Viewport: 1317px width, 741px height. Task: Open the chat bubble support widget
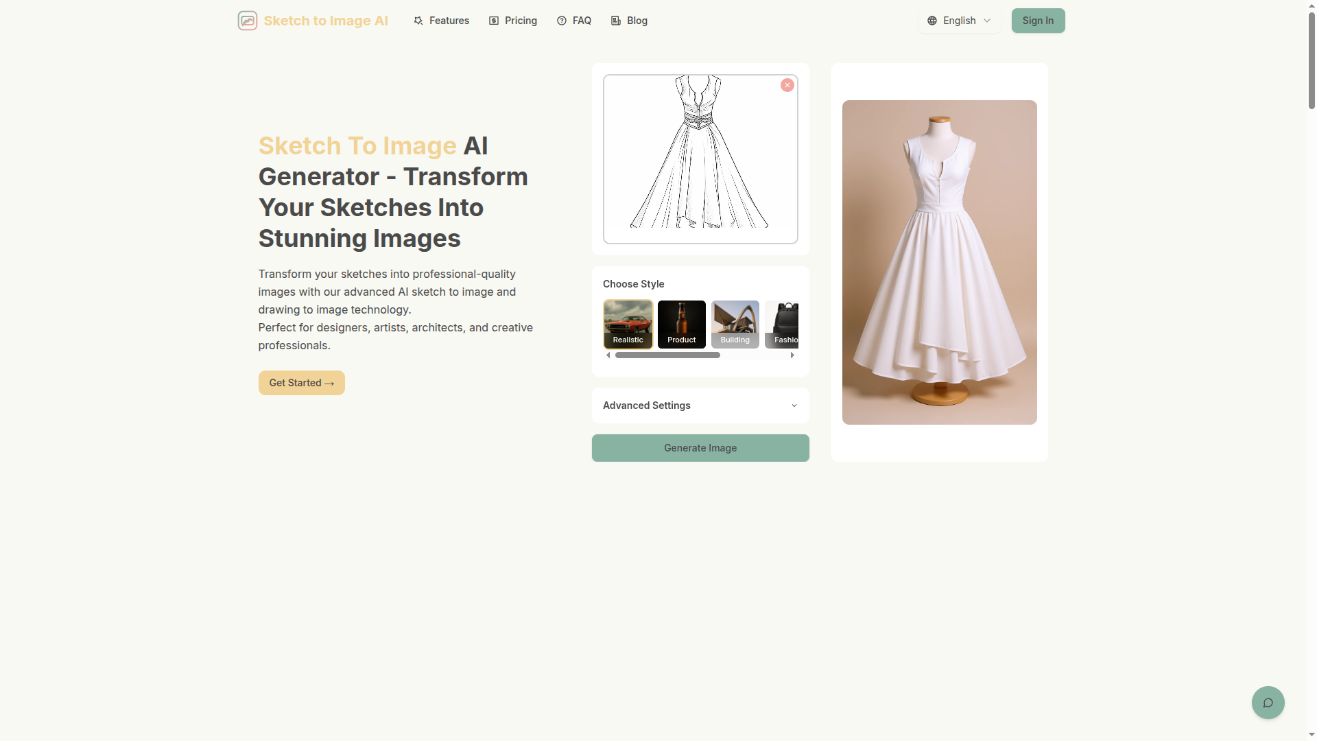(1268, 703)
